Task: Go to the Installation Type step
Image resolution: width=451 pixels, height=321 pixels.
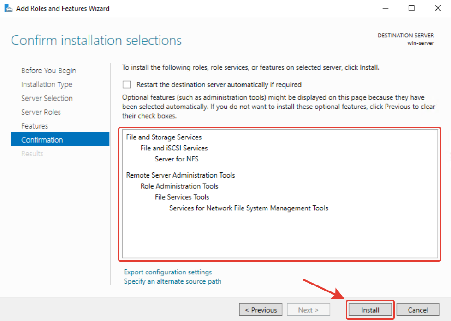Action: pyautogui.click(x=47, y=84)
